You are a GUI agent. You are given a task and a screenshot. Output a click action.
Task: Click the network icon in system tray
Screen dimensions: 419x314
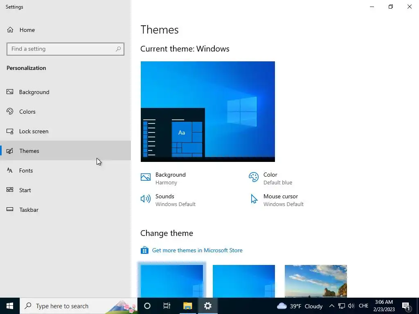click(342, 306)
